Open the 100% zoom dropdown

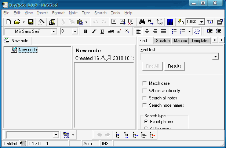pos(201,22)
